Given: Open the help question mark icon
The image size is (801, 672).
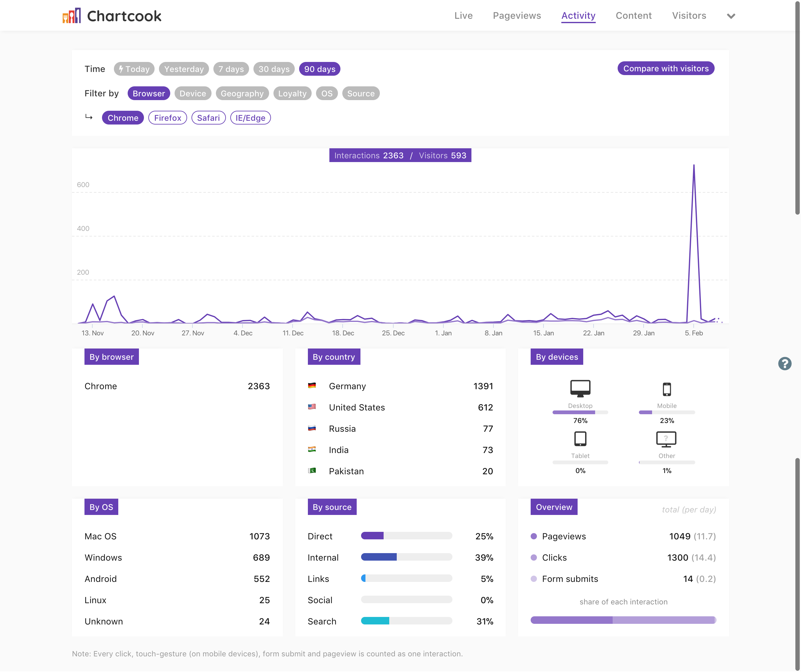Looking at the screenshot, I should coord(785,364).
